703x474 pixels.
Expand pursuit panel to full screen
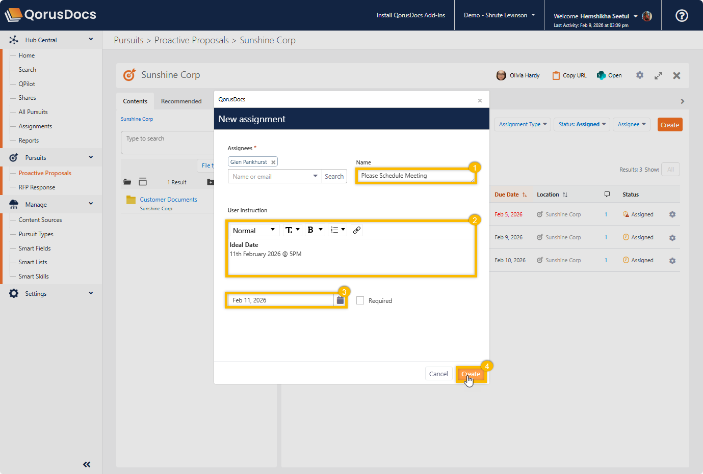(658, 75)
